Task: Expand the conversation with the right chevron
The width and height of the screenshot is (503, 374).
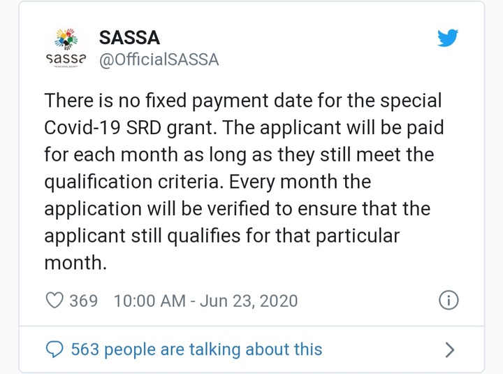Action: (x=451, y=349)
